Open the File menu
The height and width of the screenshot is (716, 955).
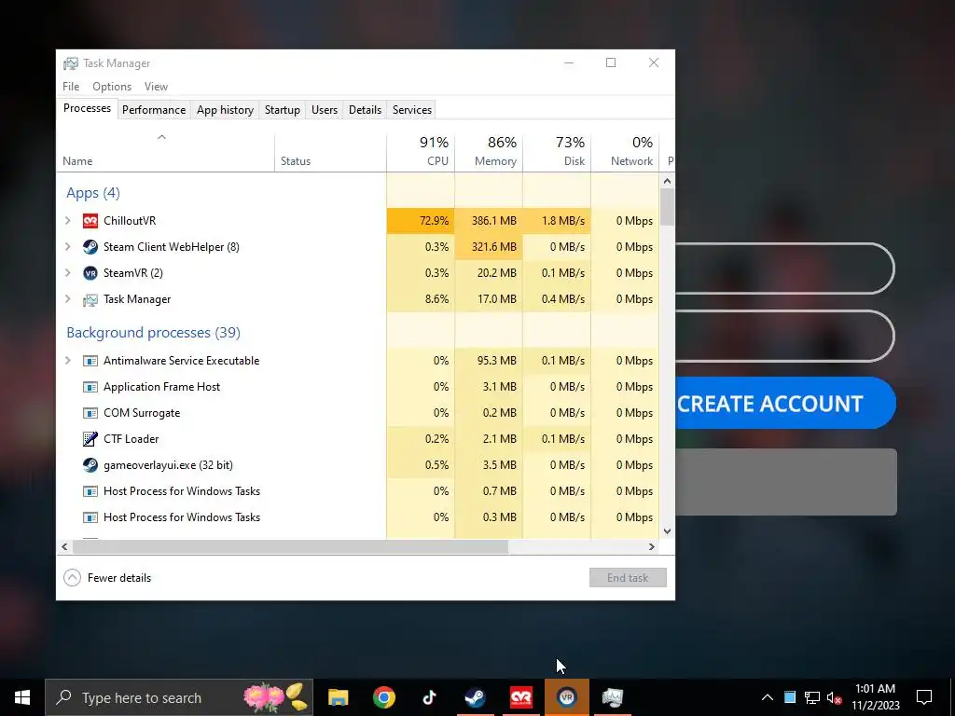[x=71, y=87]
